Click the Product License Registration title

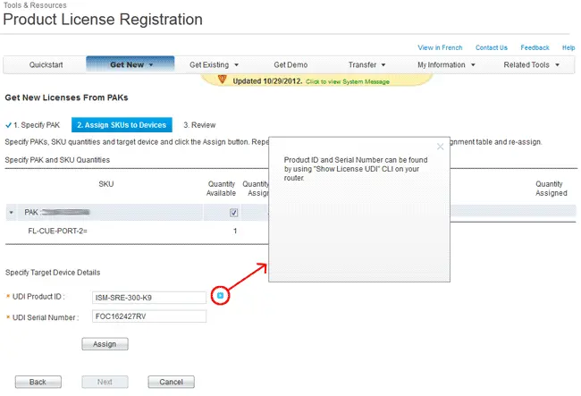[103, 20]
